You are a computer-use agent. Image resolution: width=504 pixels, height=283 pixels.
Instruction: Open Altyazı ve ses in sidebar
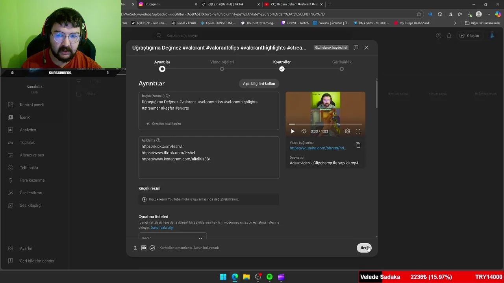31,155
